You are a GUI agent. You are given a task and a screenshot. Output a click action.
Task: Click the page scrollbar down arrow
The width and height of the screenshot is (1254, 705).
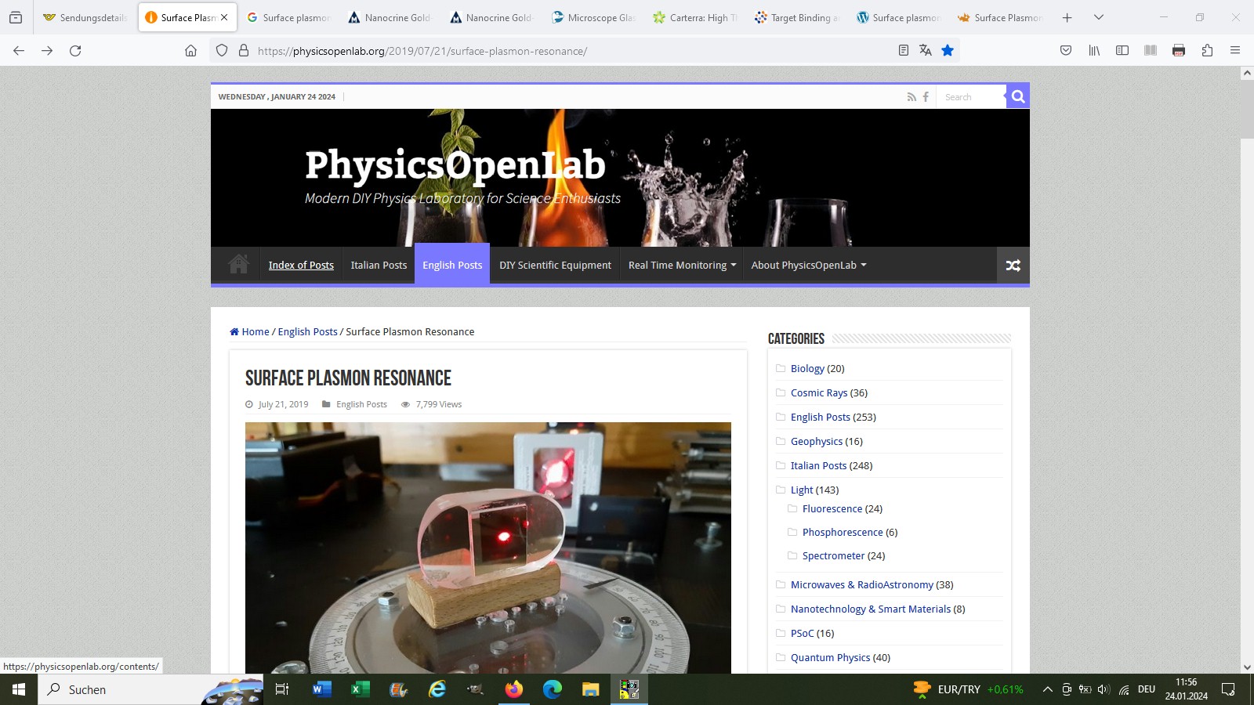pos(1247,667)
